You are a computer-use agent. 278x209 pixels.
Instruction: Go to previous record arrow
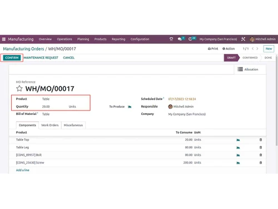[252, 48]
